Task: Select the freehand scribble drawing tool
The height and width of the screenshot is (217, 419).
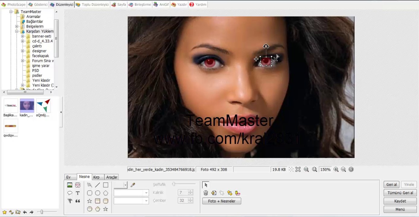Action: 89,185
